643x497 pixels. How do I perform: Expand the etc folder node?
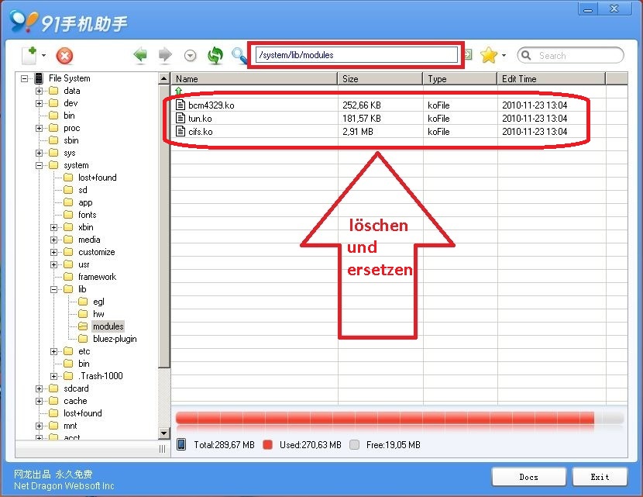pyautogui.click(x=53, y=351)
